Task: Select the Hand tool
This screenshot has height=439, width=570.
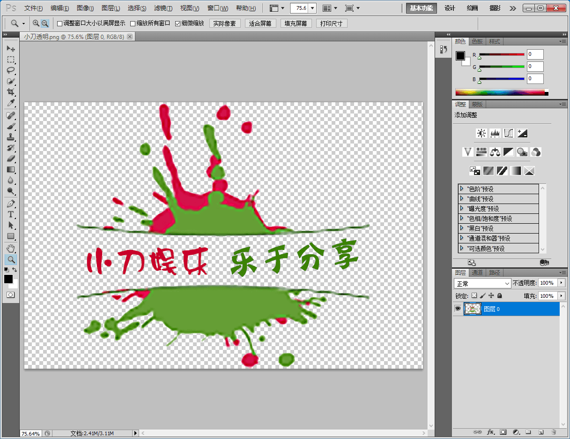Action: click(11, 248)
